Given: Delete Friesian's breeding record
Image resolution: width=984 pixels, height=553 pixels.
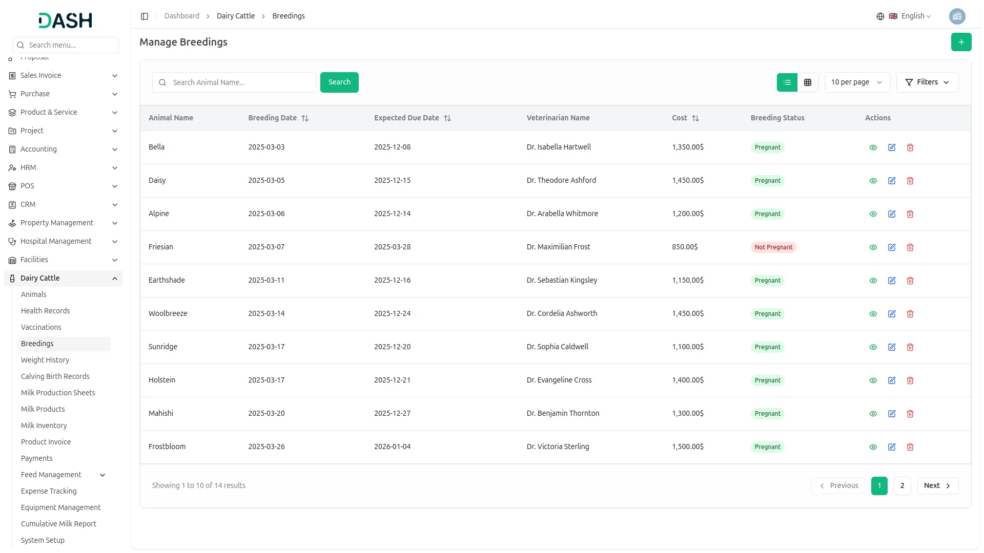Looking at the screenshot, I should click(910, 247).
